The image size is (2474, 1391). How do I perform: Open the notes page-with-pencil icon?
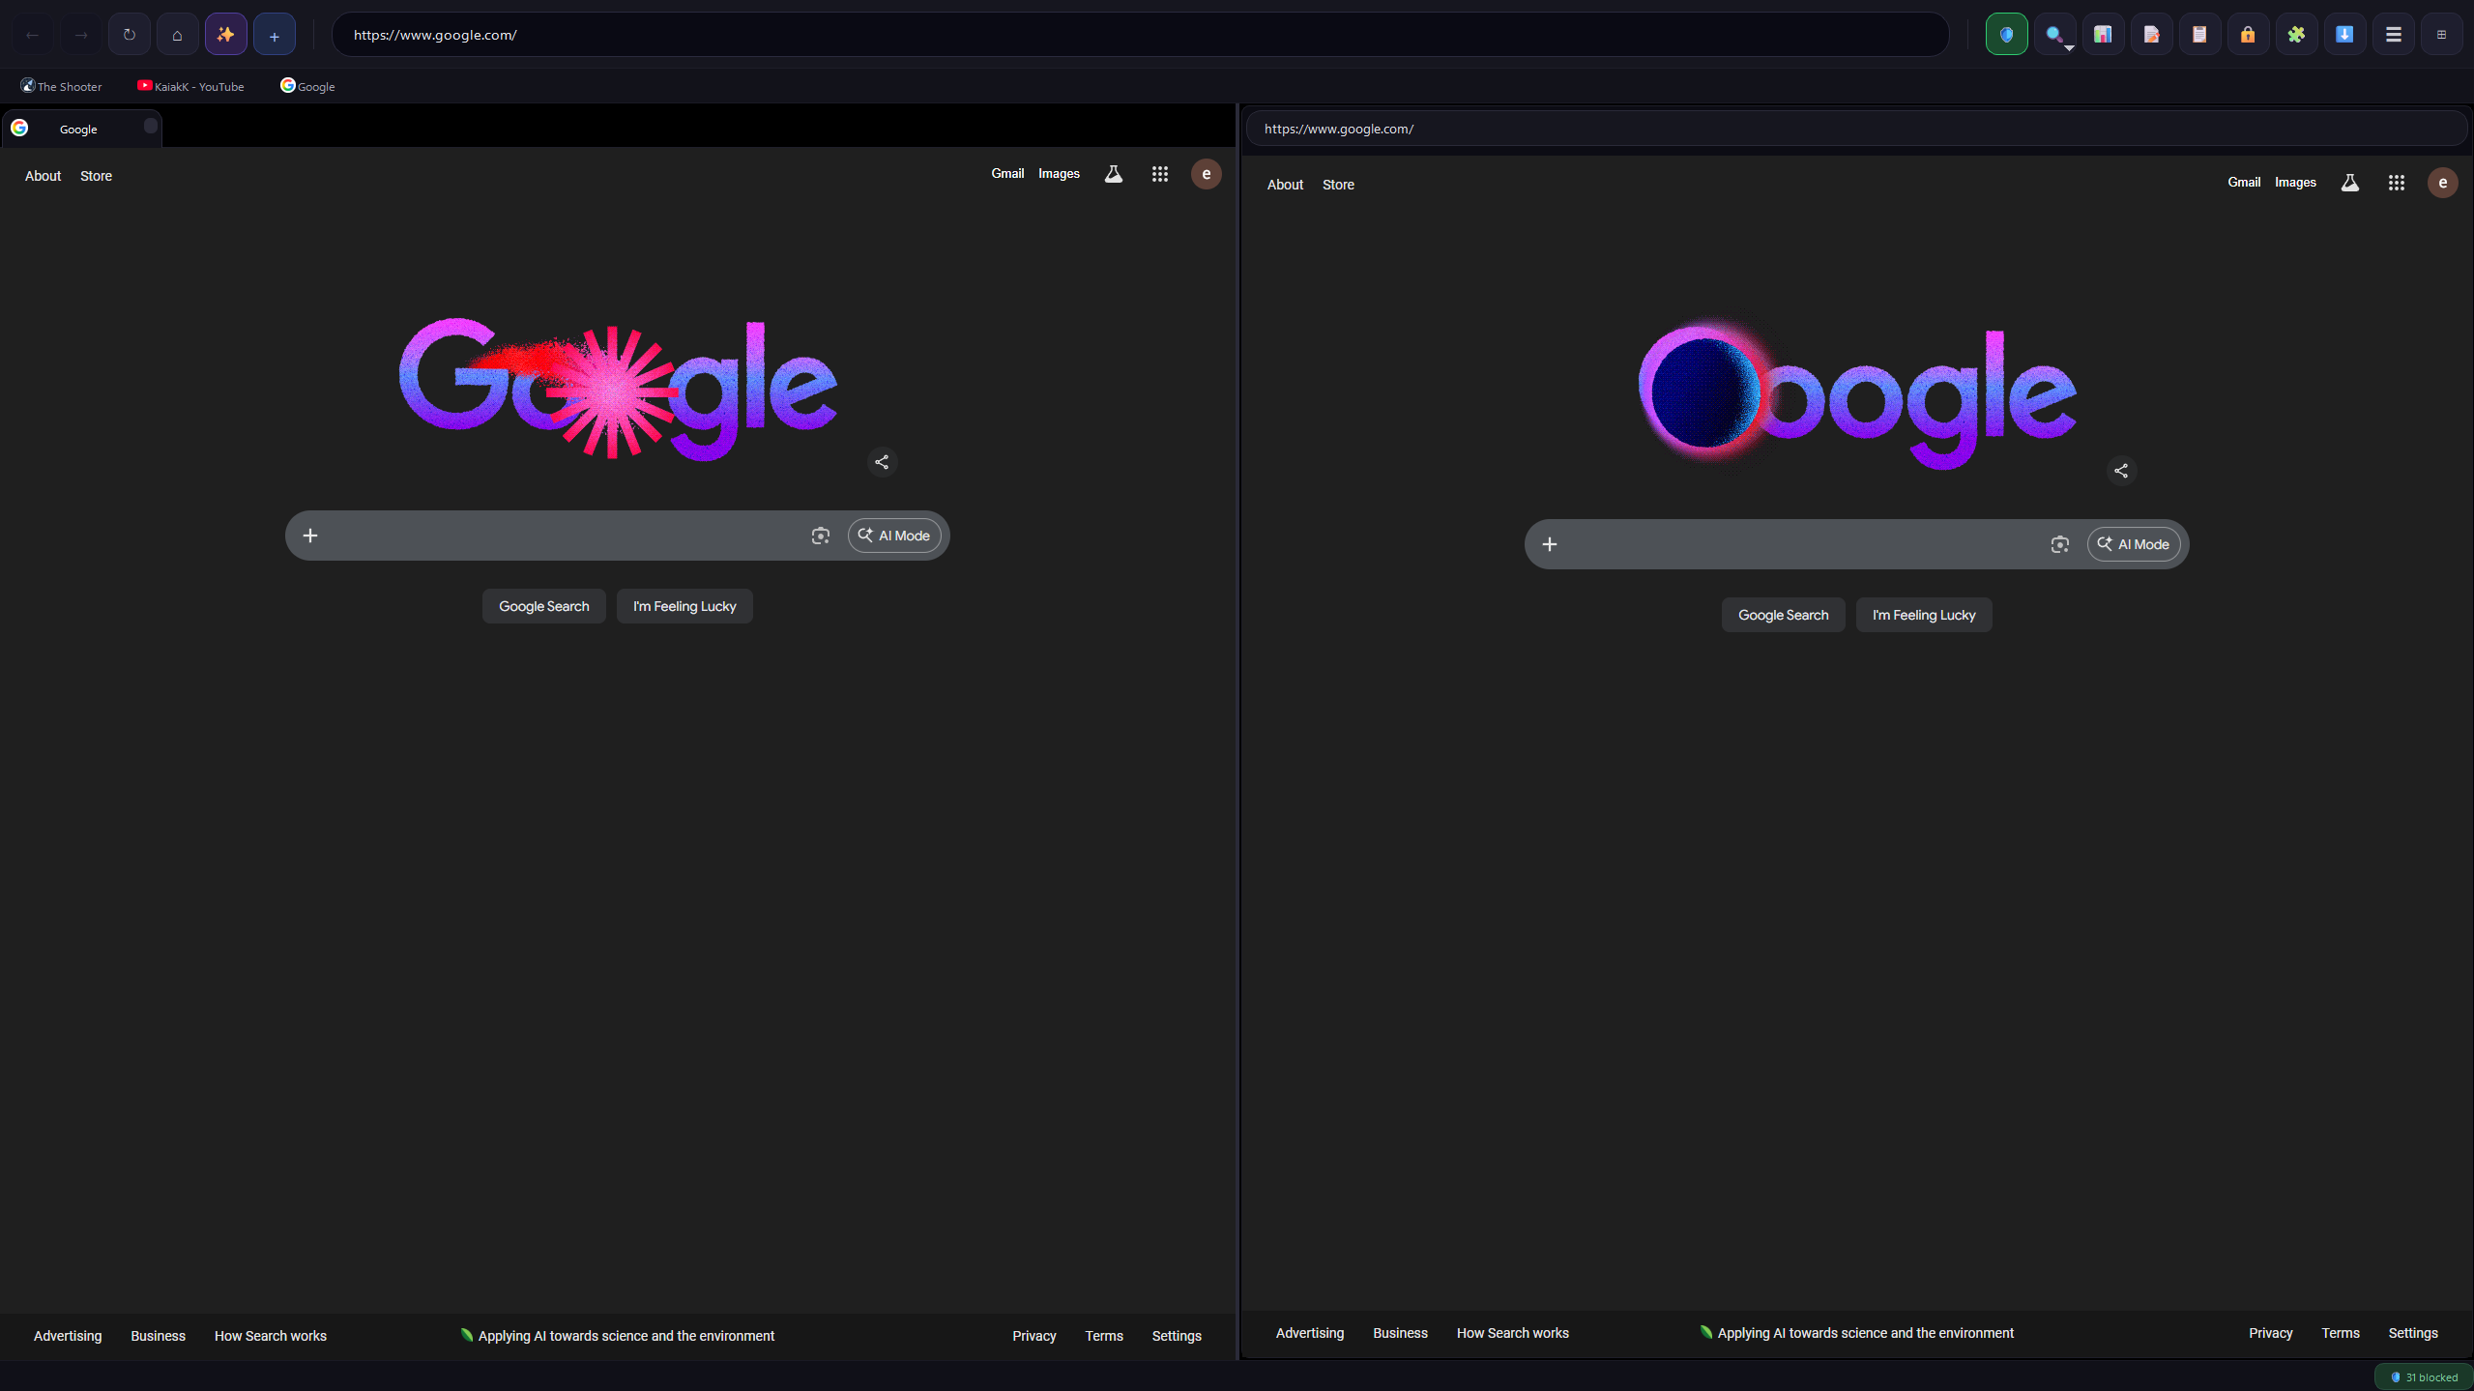(x=2151, y=35)
